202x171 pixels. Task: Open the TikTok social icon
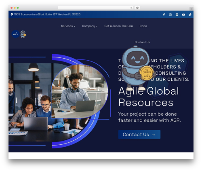click(x=190, y=15)
